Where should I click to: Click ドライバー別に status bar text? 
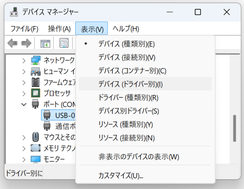pos(24,173)
